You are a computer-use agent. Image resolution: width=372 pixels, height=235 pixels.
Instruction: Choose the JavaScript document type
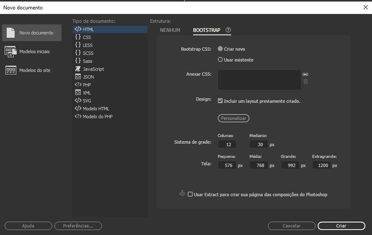78,69
